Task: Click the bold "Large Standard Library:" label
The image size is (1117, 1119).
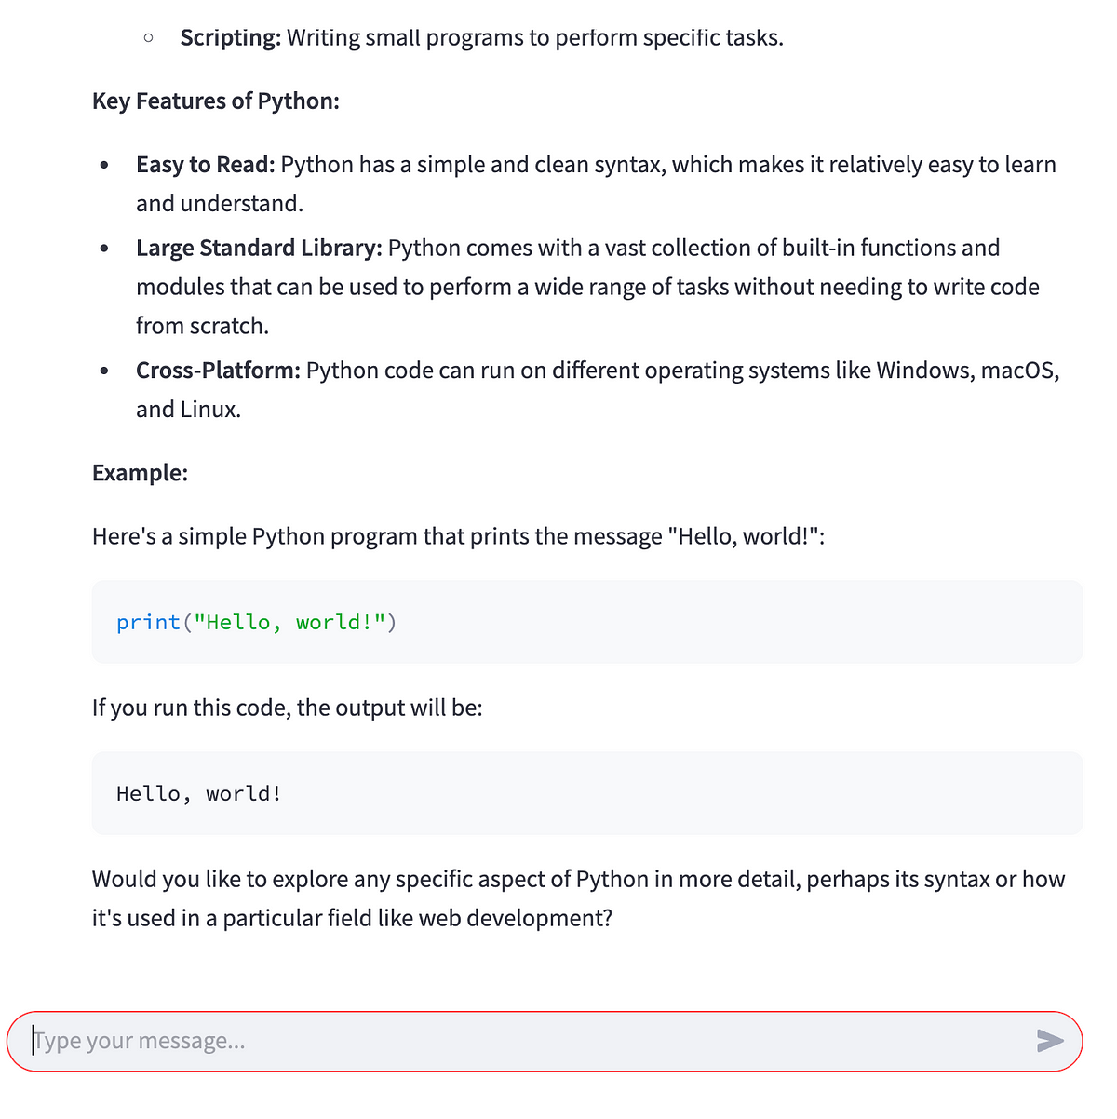Action: (259, 248)
